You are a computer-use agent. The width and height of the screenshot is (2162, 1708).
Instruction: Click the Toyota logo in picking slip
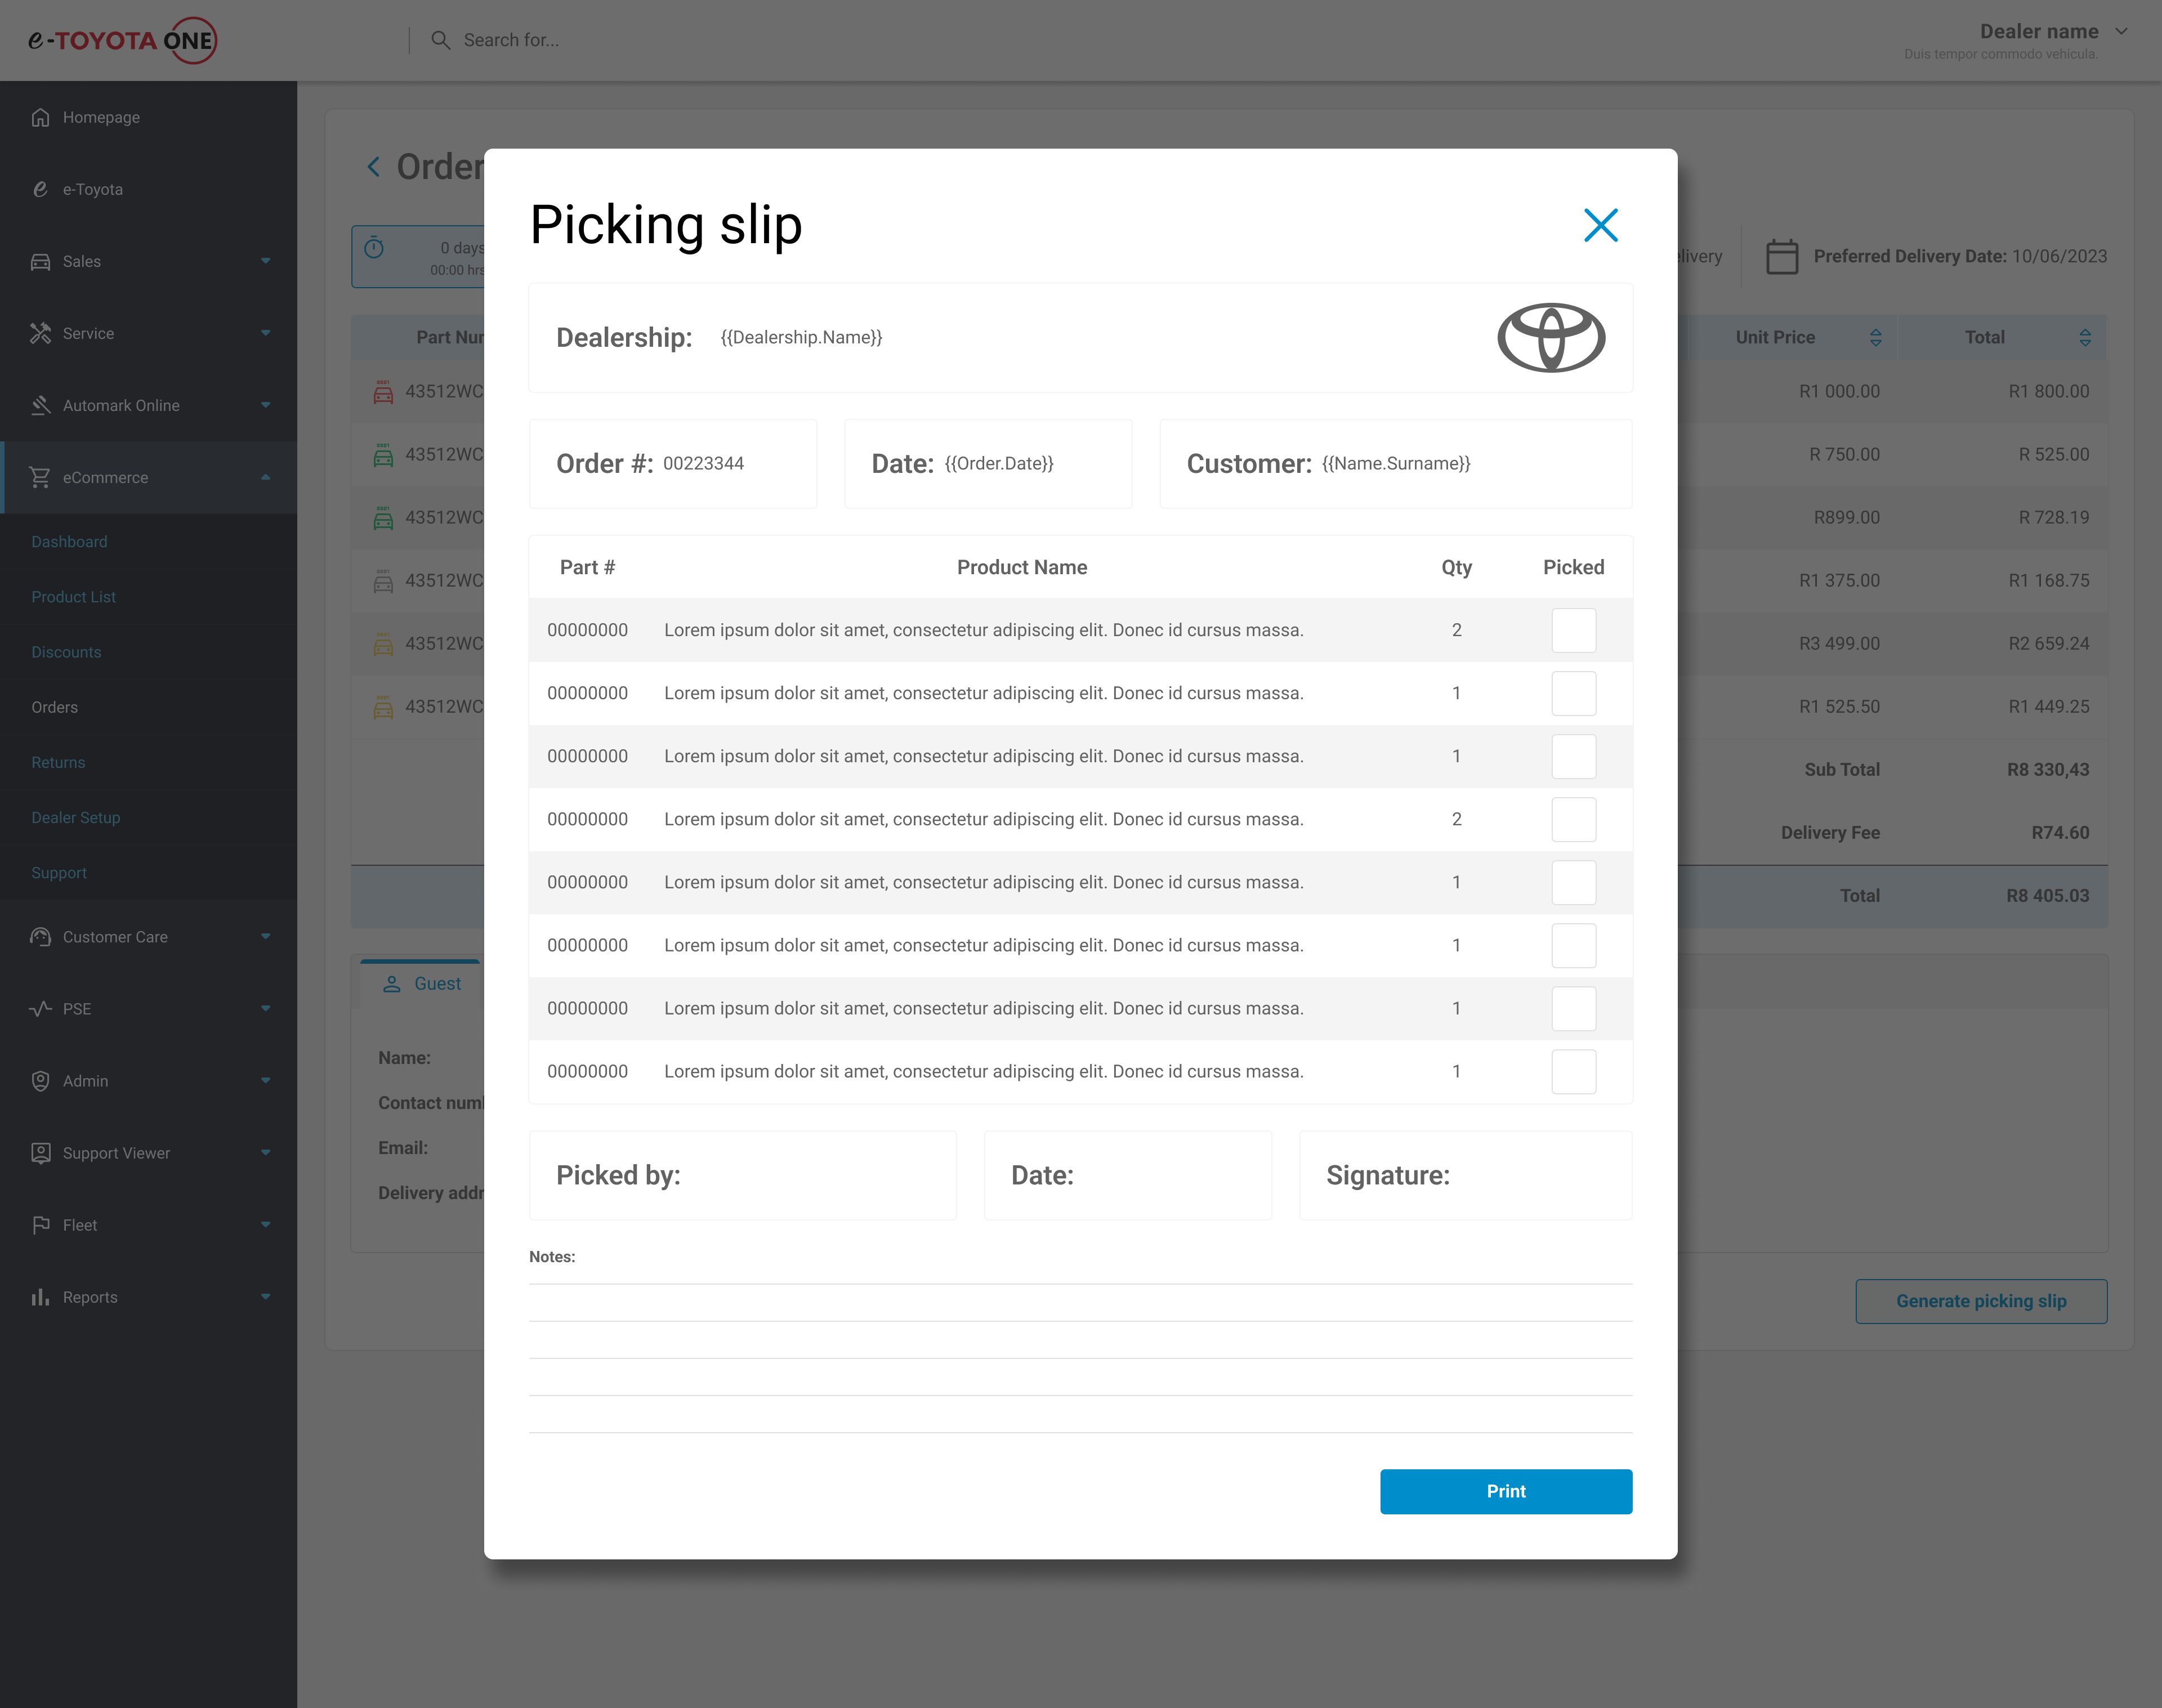pyautogui.click(x=1550, y=338)
